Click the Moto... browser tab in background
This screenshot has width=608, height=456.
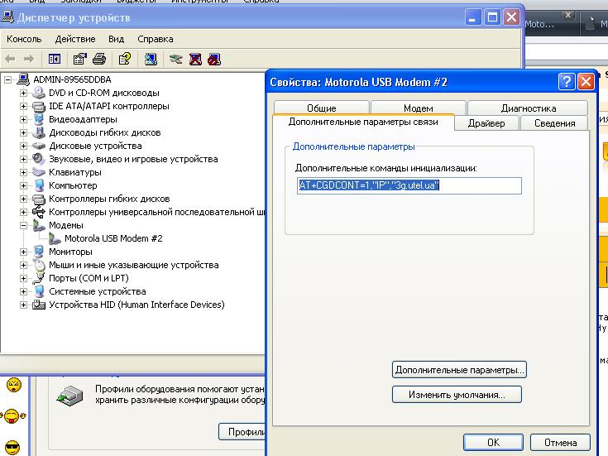click(x=539, y=24)
